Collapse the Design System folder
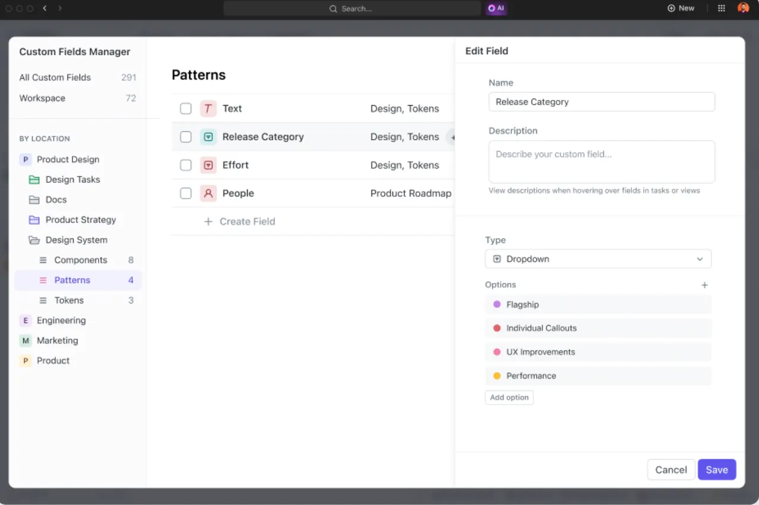The image size is (759, 505). [x=34, y=240]
